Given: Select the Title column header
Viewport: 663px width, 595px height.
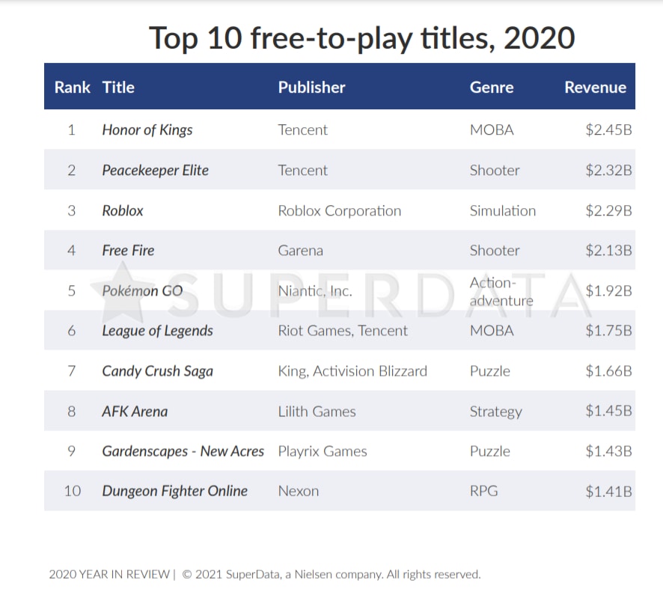Looking at the screenshot, I should (118, 88).
